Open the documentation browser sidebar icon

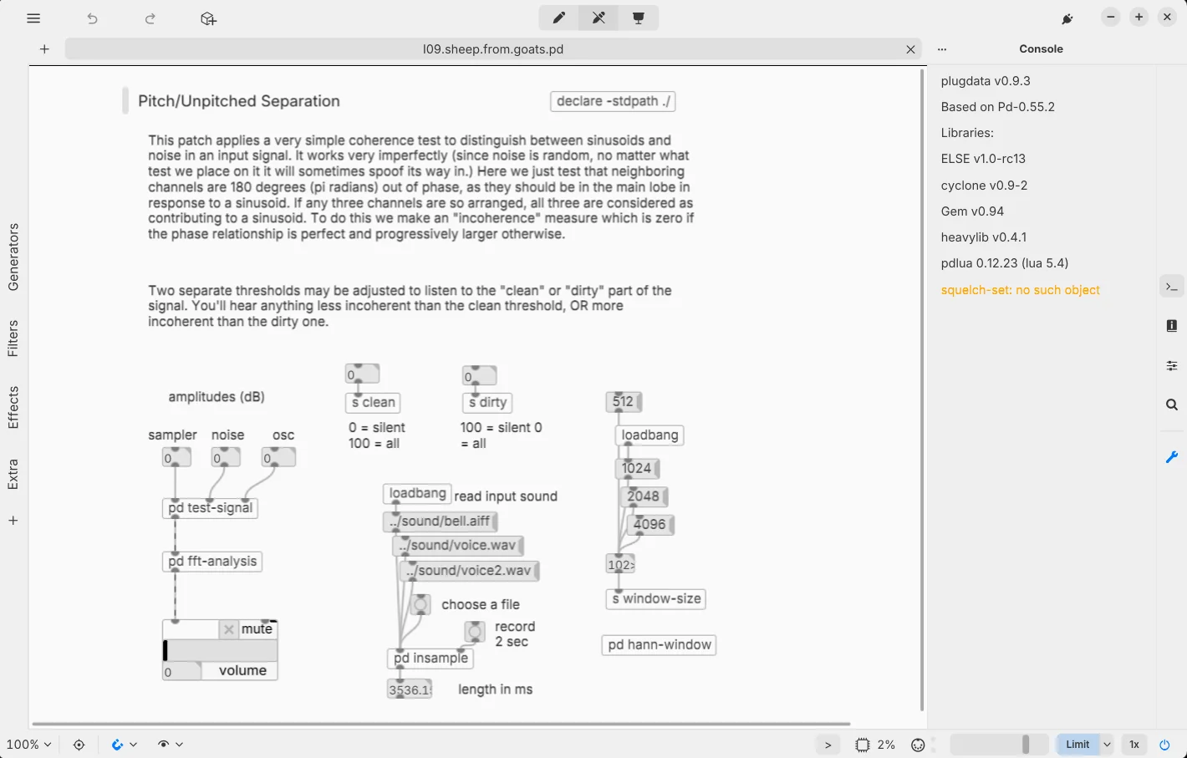point(1172,325)
